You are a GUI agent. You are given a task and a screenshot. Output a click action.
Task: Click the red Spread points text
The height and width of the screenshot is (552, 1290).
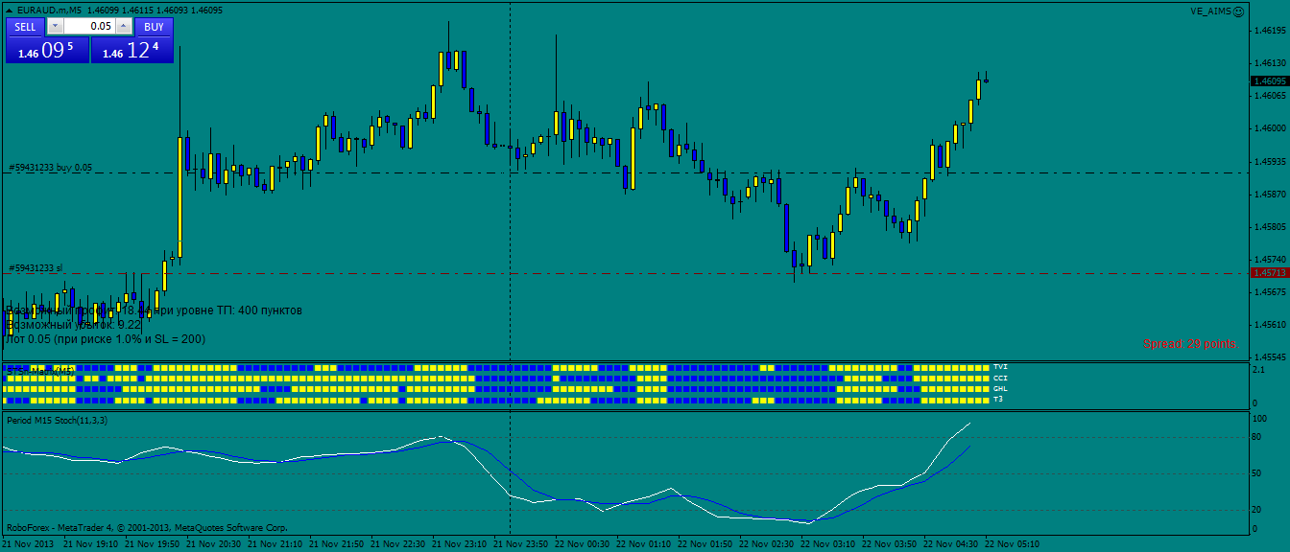(x=1190, y=343)
